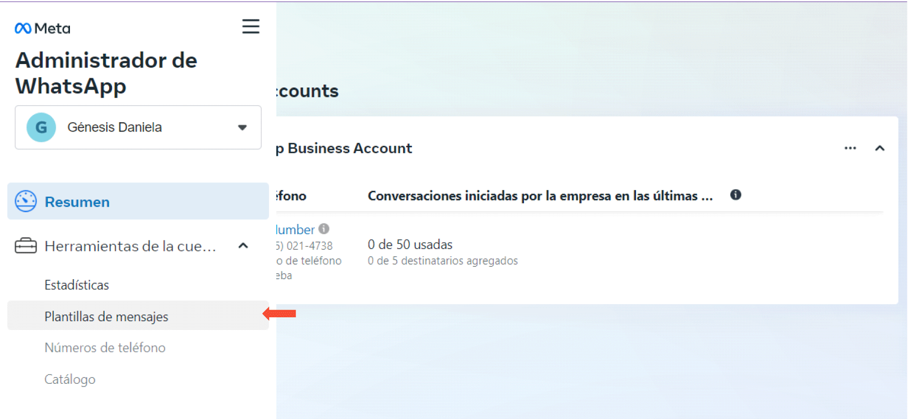Image resolution: width=908 pixels, height=419 pixels.
Task: Click '0 de 5 destinatarios agregados' text
Action: 443,261
